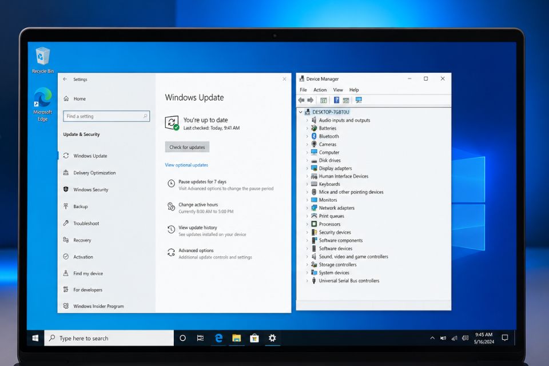Image resolution: width=549 pixels, height=366 pixels.
Task: Expand the Disk drives category
Action: [x=307, y=160]
